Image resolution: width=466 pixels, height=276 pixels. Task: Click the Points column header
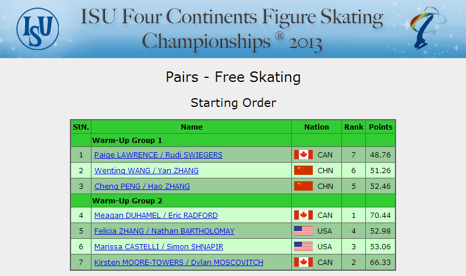click(x=380, y=127)
